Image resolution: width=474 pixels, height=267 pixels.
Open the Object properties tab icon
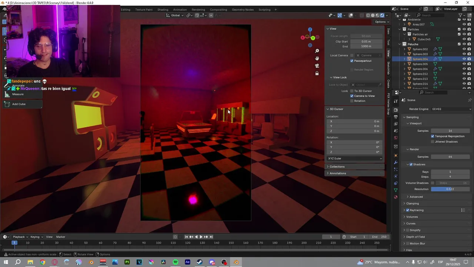click(395, 155)
